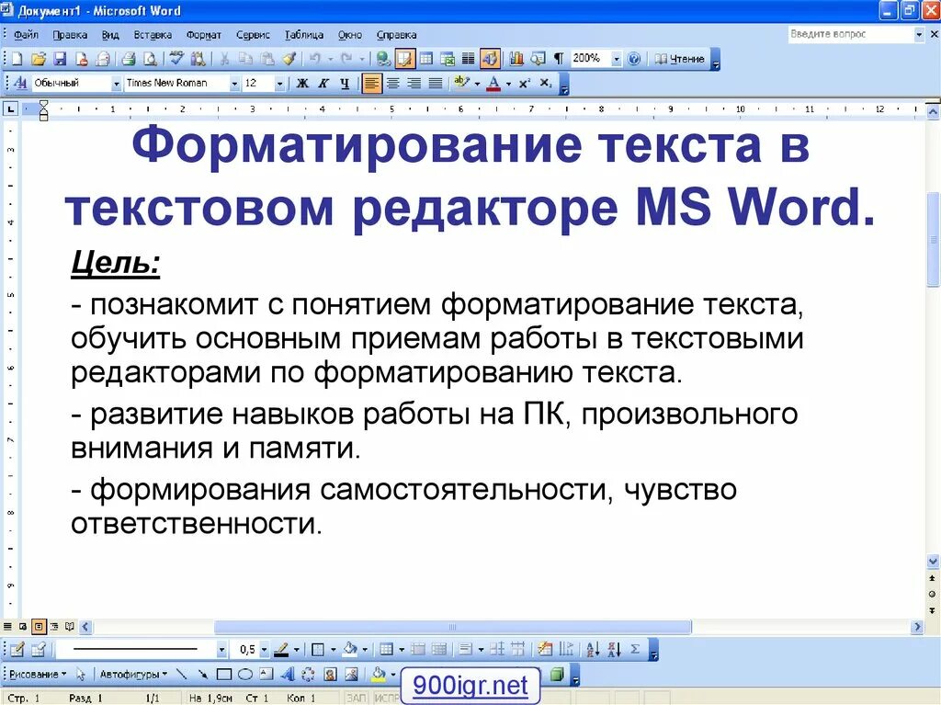Open a file with the folder icon
The image size is (941, 705).
(x=39, y=59)
